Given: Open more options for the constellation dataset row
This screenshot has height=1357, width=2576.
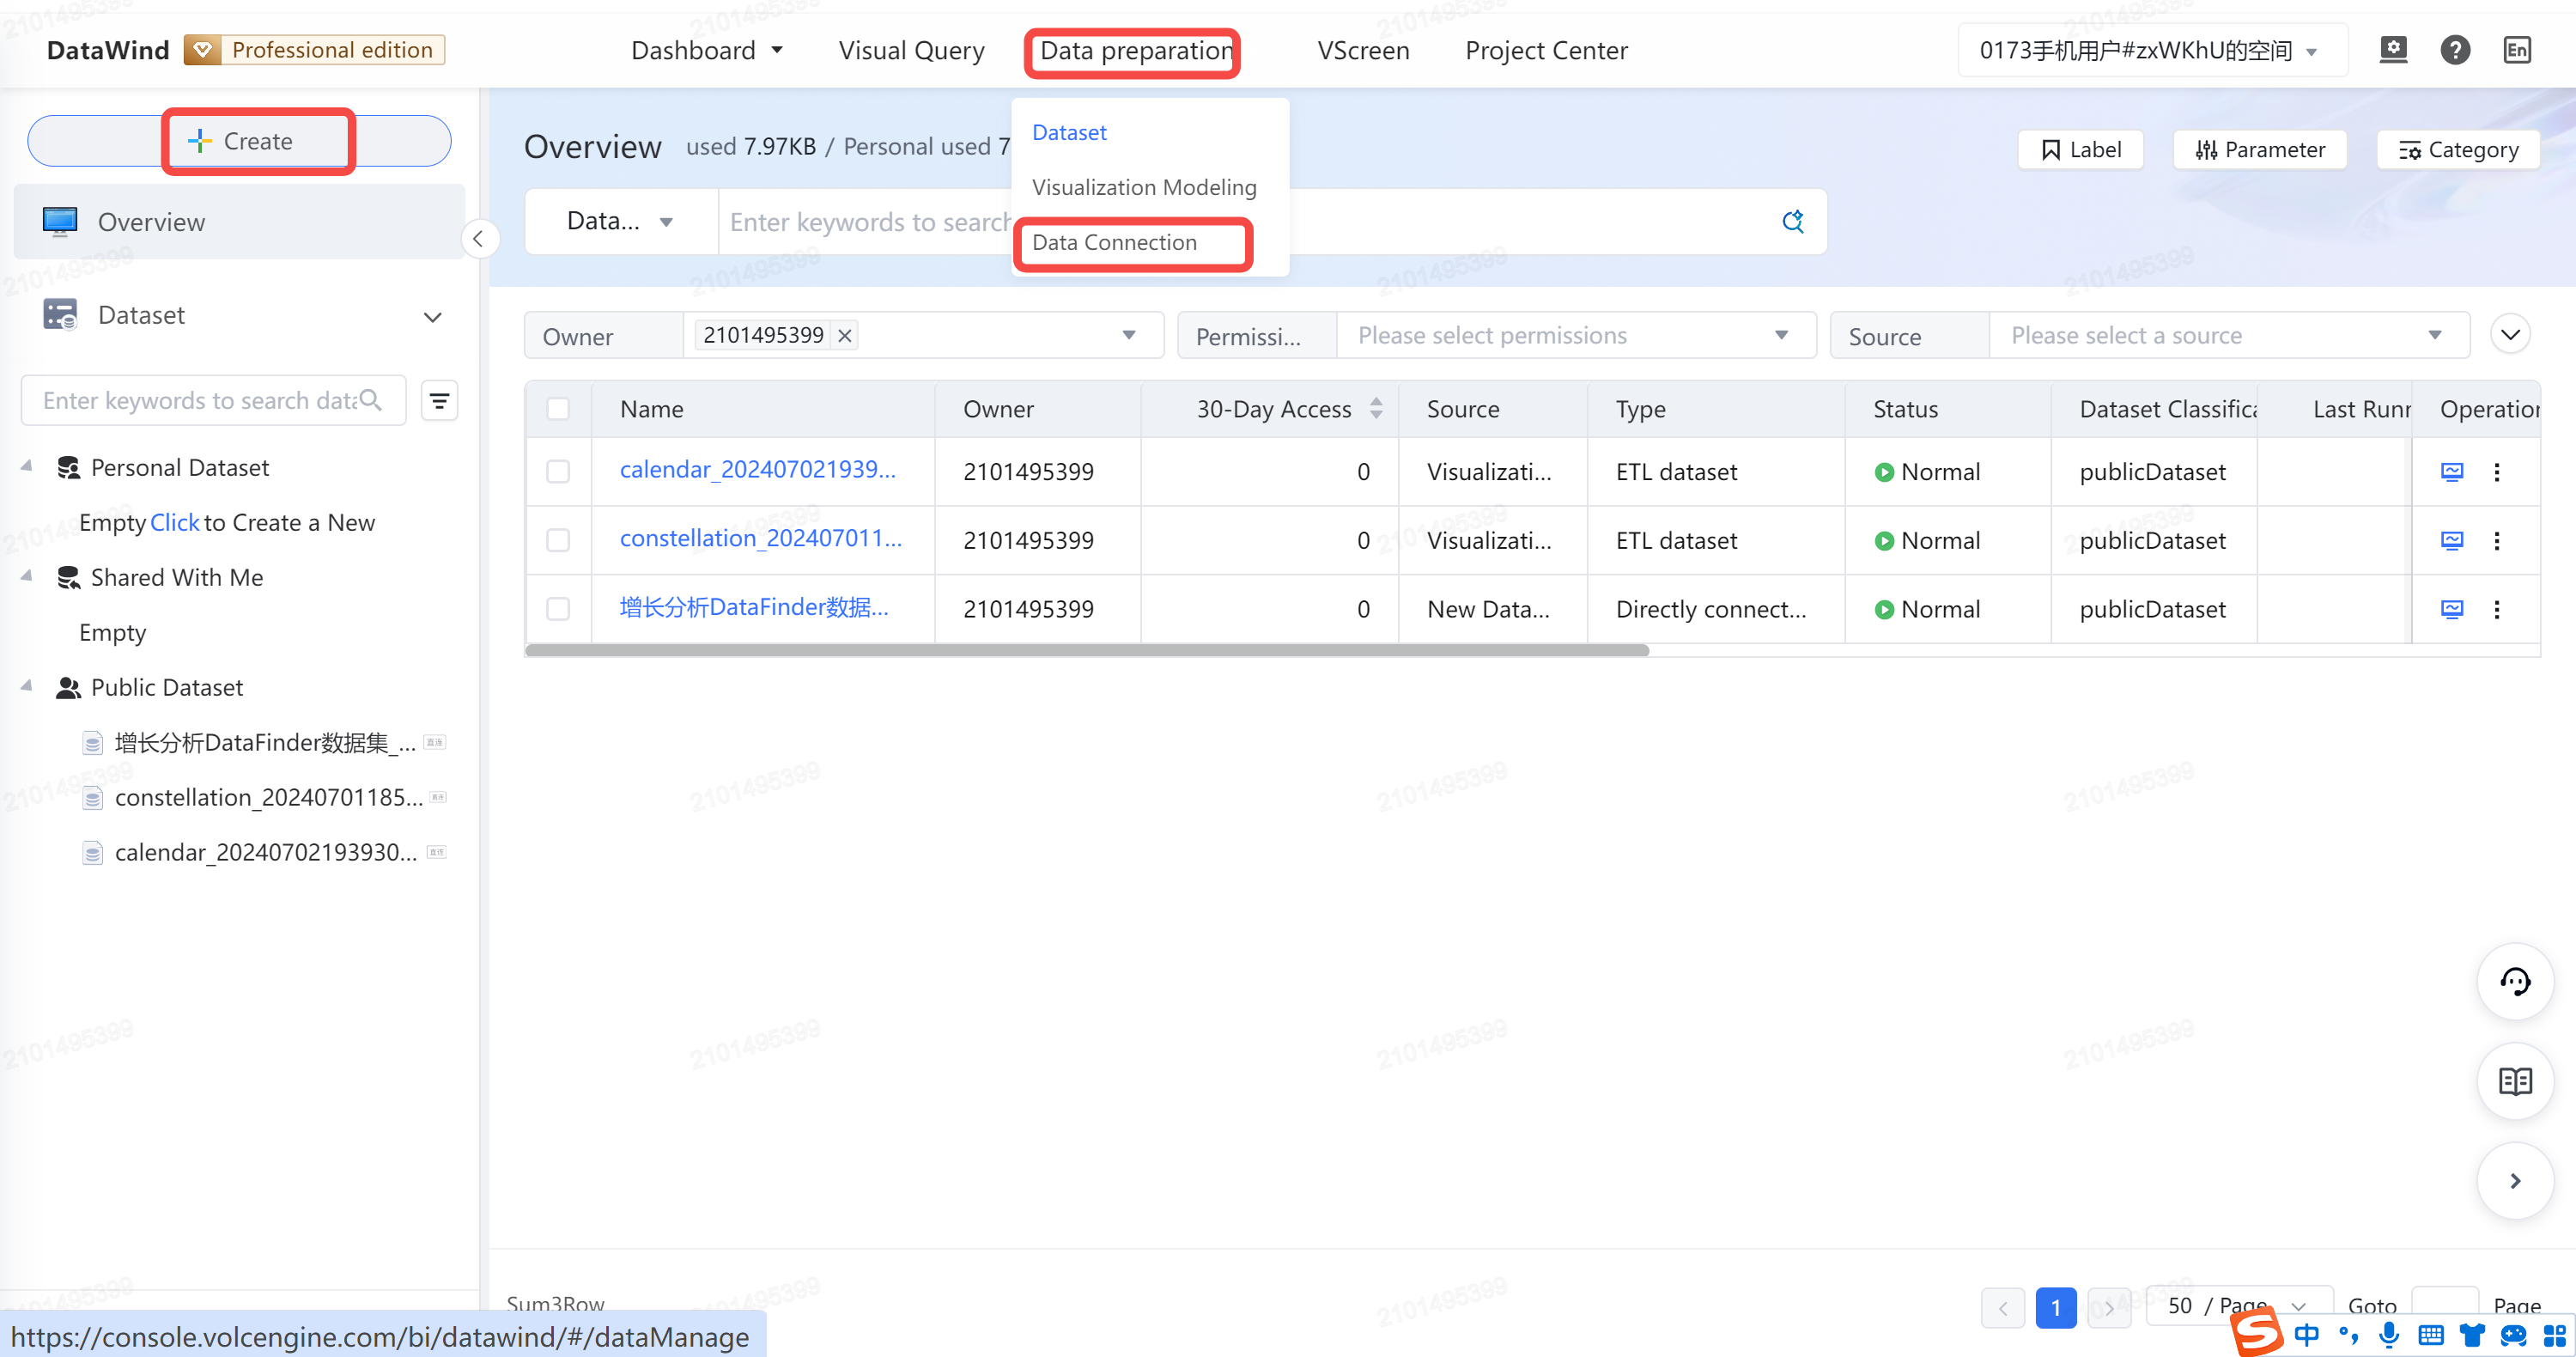Looking at the screenshot, I should tap(2496, 541).
